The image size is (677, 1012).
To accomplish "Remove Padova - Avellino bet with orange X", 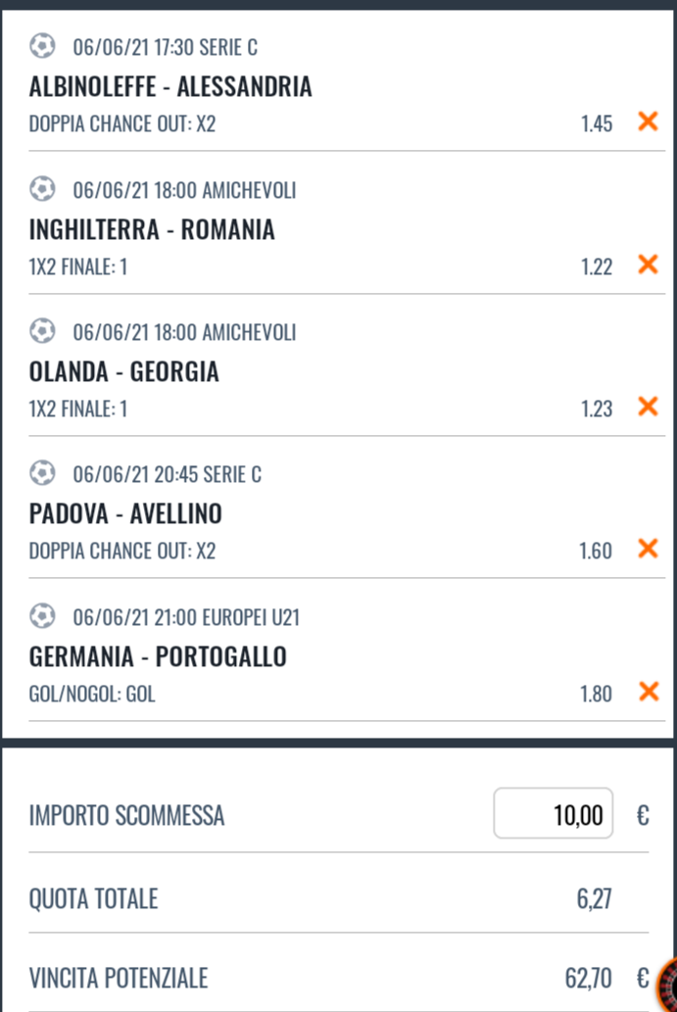I will [x=648, y=548].
